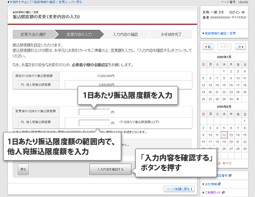This screenshot has width=255, height=197.
Task: Open ご利用ガイド external link
Action: coord(212,192)
